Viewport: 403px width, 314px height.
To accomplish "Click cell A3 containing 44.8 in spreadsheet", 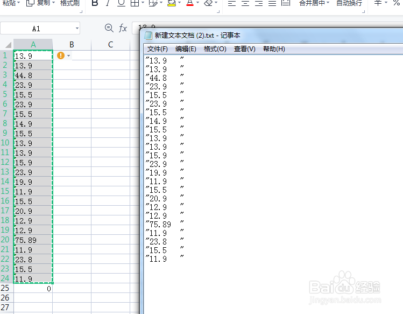I will 33,75.
